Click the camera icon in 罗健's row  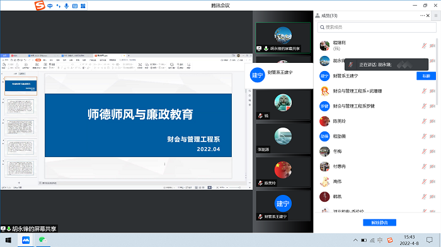point(433,106)
